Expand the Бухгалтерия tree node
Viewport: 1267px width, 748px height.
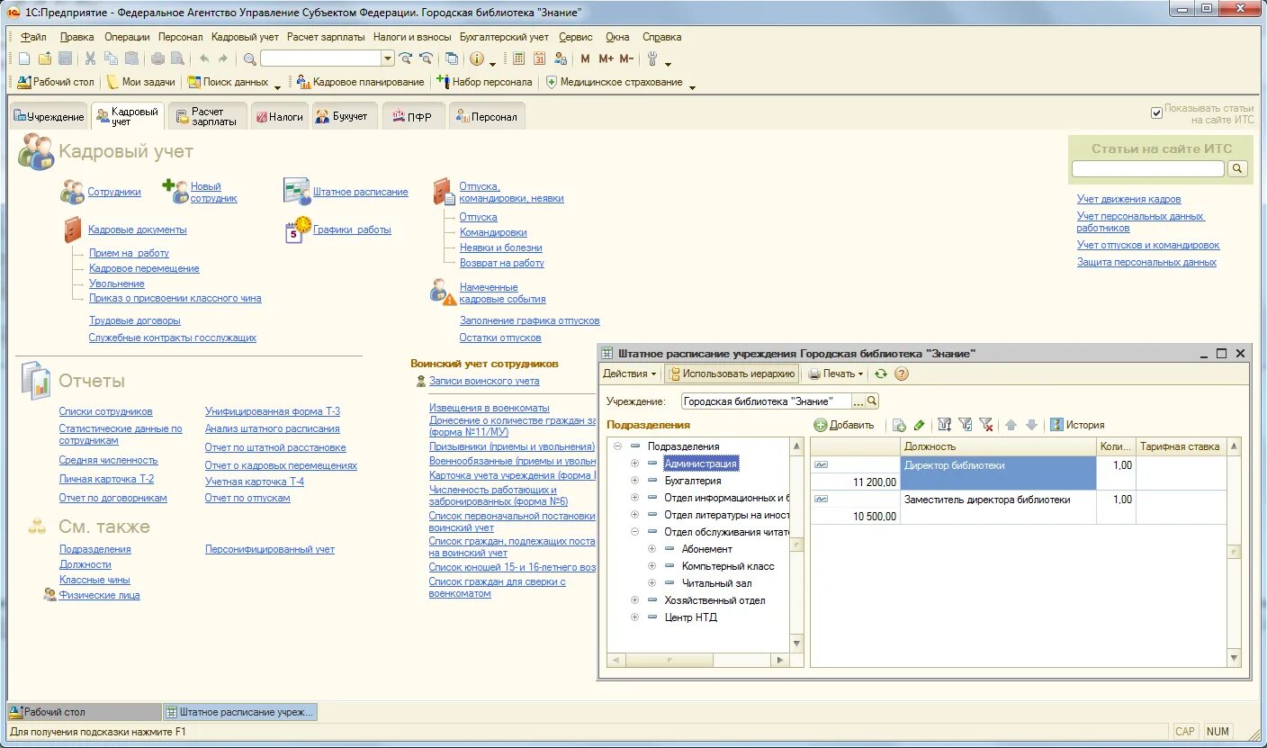pyautogui.click(x=634, y=481)
